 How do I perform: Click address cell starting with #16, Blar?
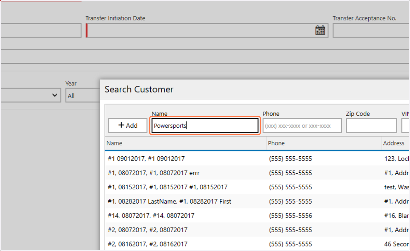coord(396,216)
